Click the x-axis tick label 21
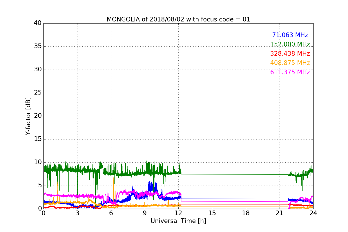Viewport: 348px width, 232px height. point(280,213)
